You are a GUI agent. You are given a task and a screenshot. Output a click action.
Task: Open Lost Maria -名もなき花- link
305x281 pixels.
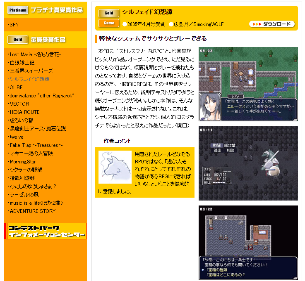click(36, 54)
